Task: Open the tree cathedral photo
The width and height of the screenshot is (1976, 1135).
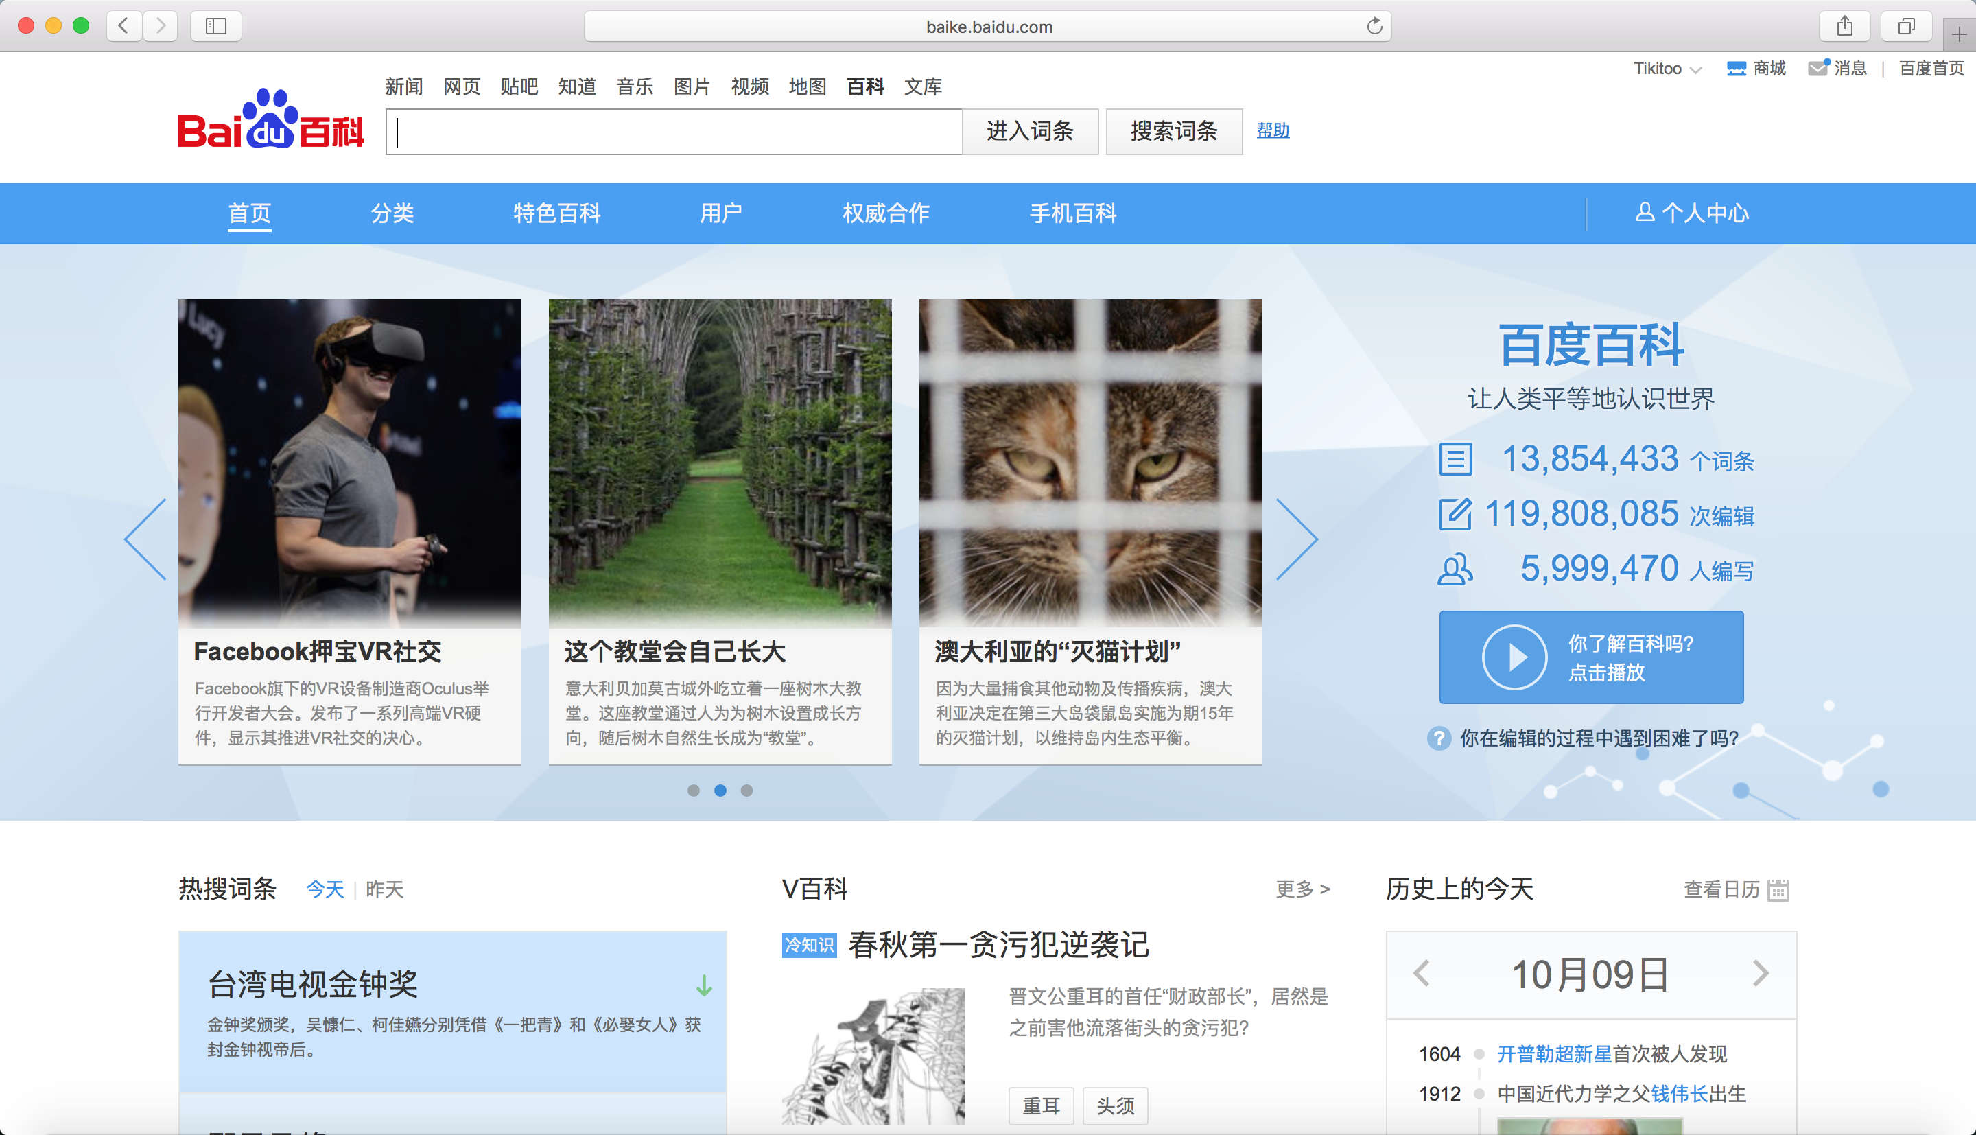Action: pyautogui.click(x=720, y=463)
